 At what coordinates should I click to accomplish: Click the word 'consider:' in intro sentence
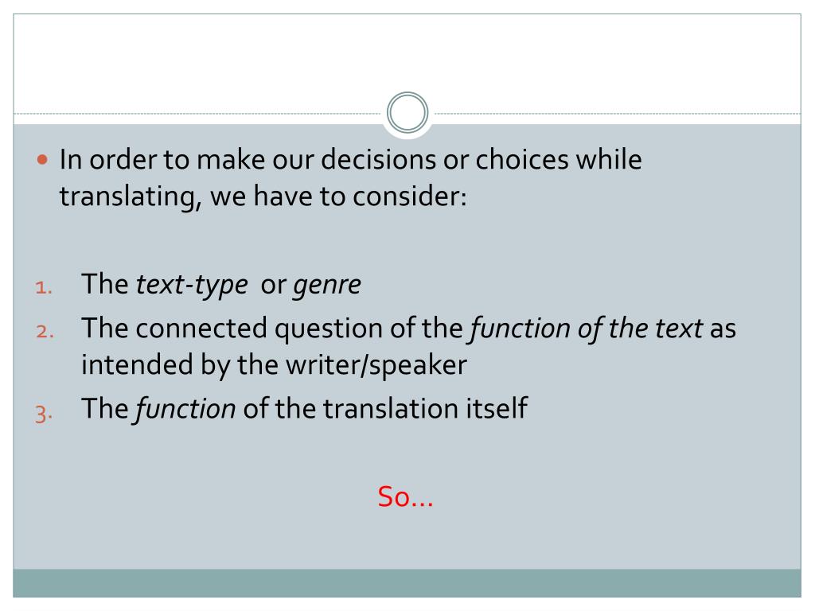[410, 197]
